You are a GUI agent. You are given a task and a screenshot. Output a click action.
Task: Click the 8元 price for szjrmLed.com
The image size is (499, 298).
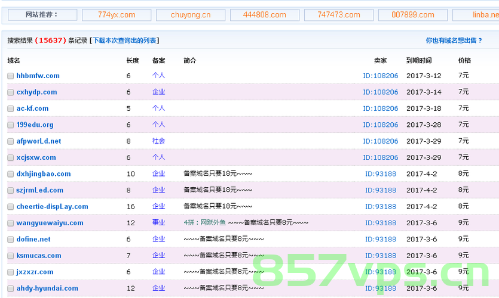464,190
